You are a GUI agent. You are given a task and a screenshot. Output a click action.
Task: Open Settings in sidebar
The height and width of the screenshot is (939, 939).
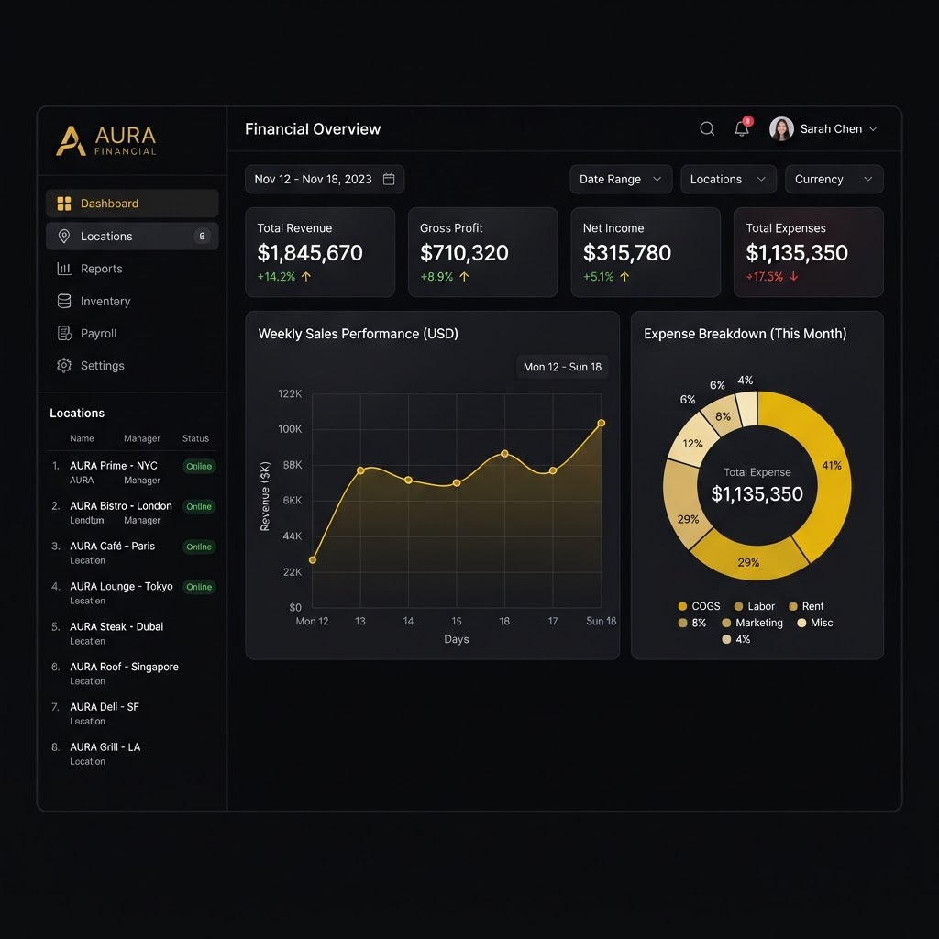coord(132,366)
